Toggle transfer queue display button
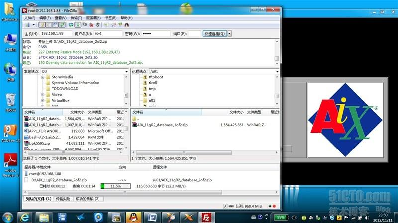The width and height of the screenshot is (398, 223). (x=62, y=25)
